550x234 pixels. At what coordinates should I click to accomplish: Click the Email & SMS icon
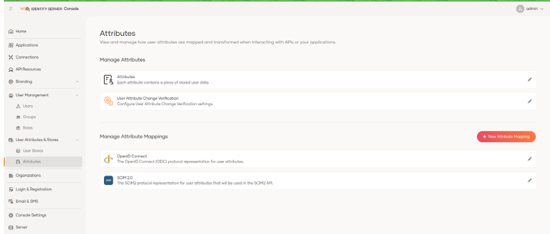point(11,201)
